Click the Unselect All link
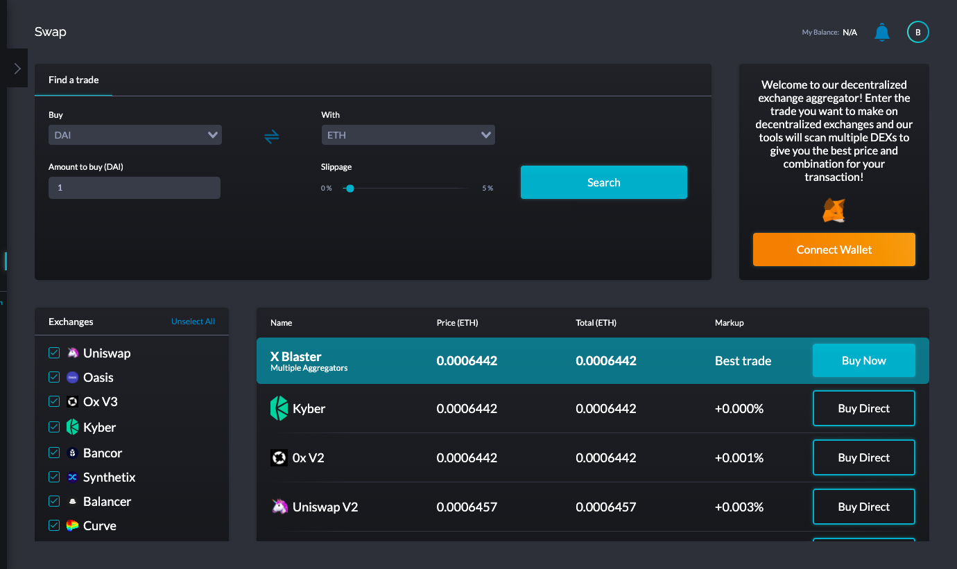The width and height of the screenshot is (957, 569). tap(193, 322)
